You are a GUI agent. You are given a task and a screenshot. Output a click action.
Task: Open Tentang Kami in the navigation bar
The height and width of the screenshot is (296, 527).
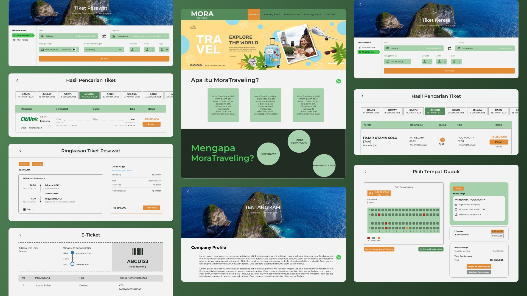tap(272, 15)
